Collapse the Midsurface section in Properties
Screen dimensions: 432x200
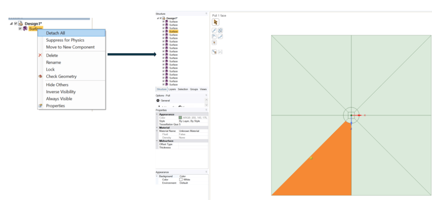tap(157, 141)
